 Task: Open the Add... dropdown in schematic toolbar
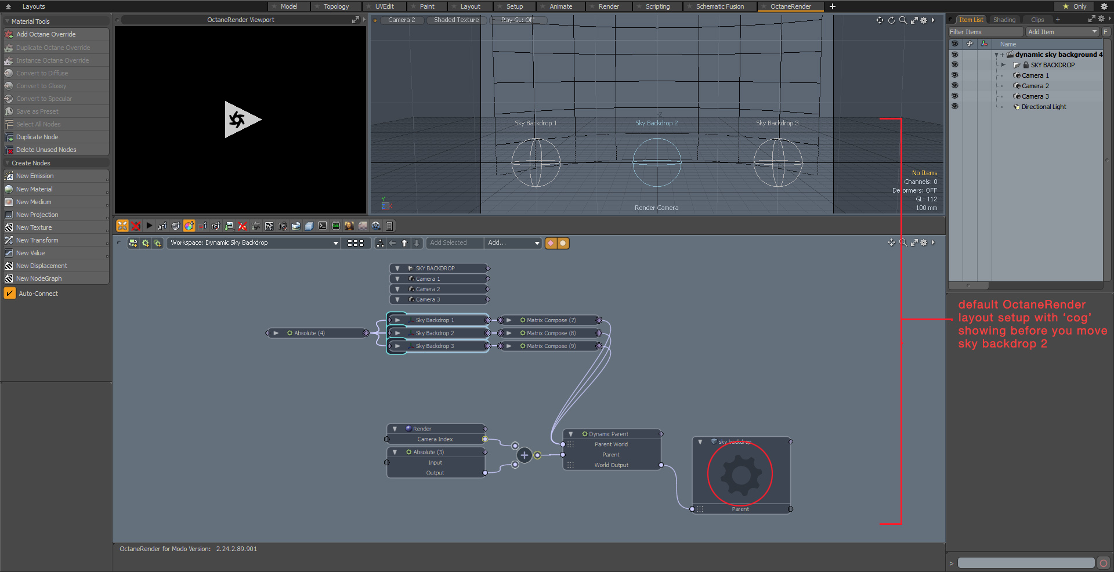tap(513, 243)
